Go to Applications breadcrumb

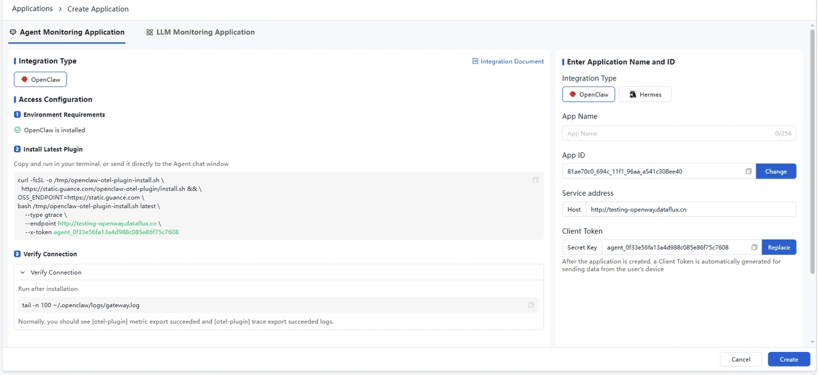tap(32, 9)
